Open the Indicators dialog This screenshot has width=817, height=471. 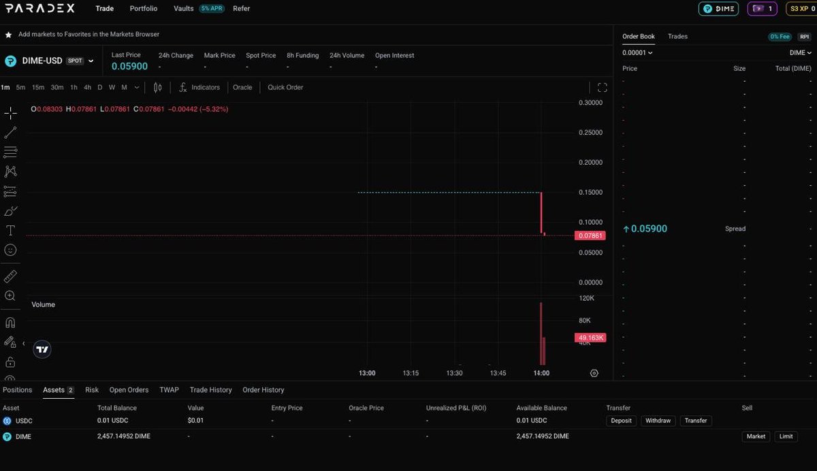pyautogui.click(x=199, y=87)
